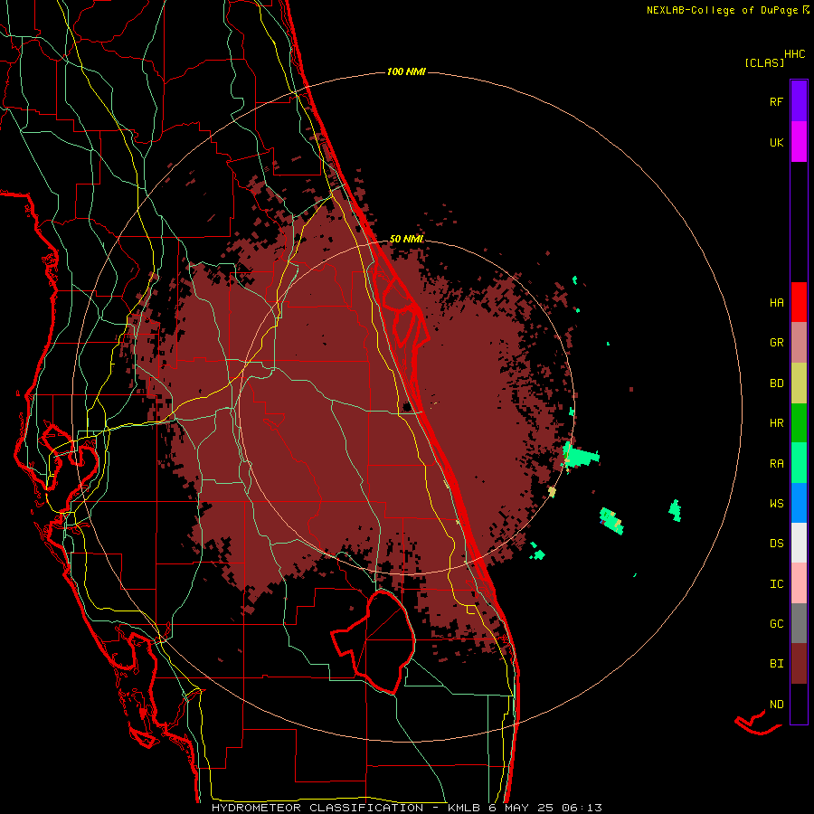Screen dimensions: 814x814
Task: Click the 'WS' legend label
Action: click(776, 504)
